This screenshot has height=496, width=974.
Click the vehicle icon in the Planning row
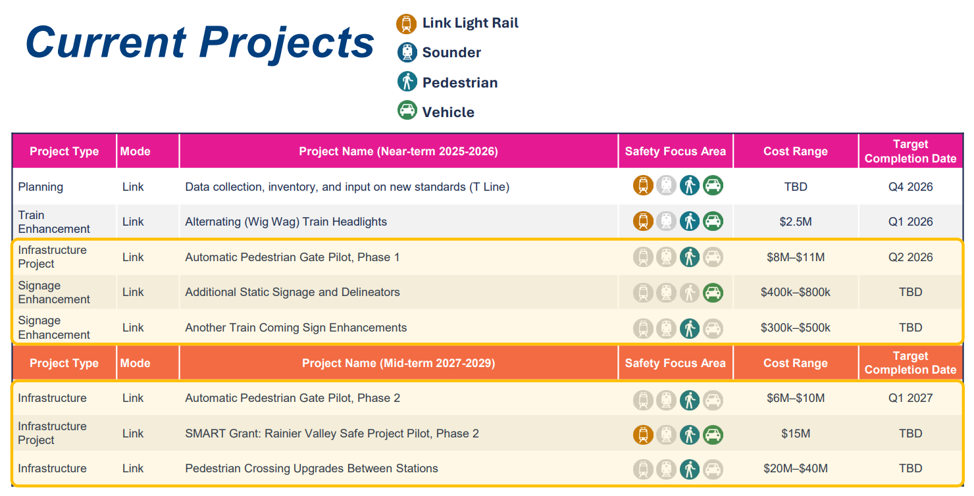point(713,186)
